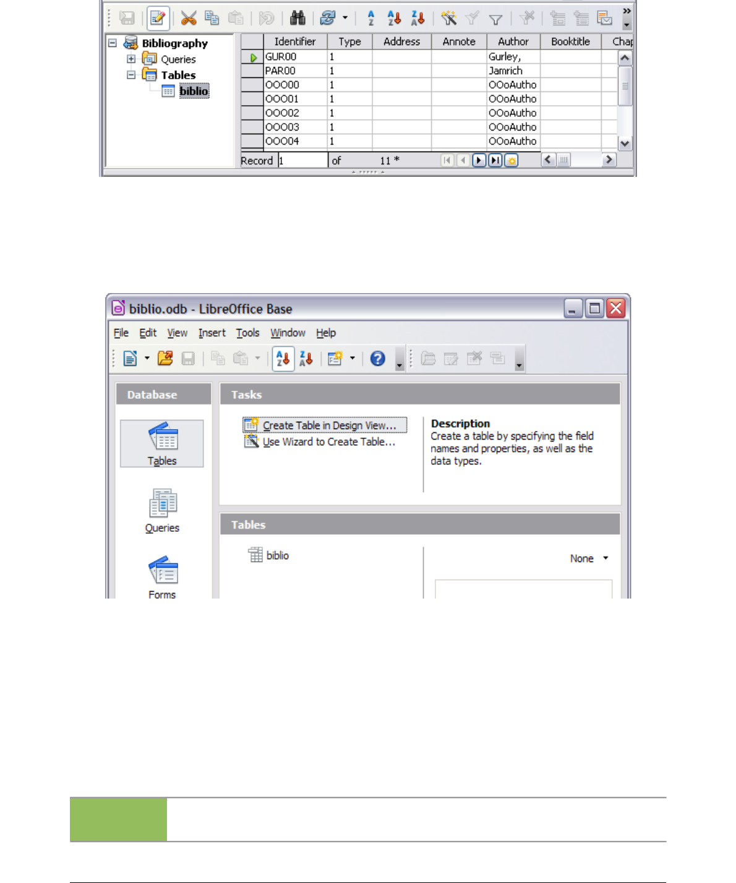Select Tables in the Database pane
This screenshot has width=736, height=883.
[x=162, y=443]
